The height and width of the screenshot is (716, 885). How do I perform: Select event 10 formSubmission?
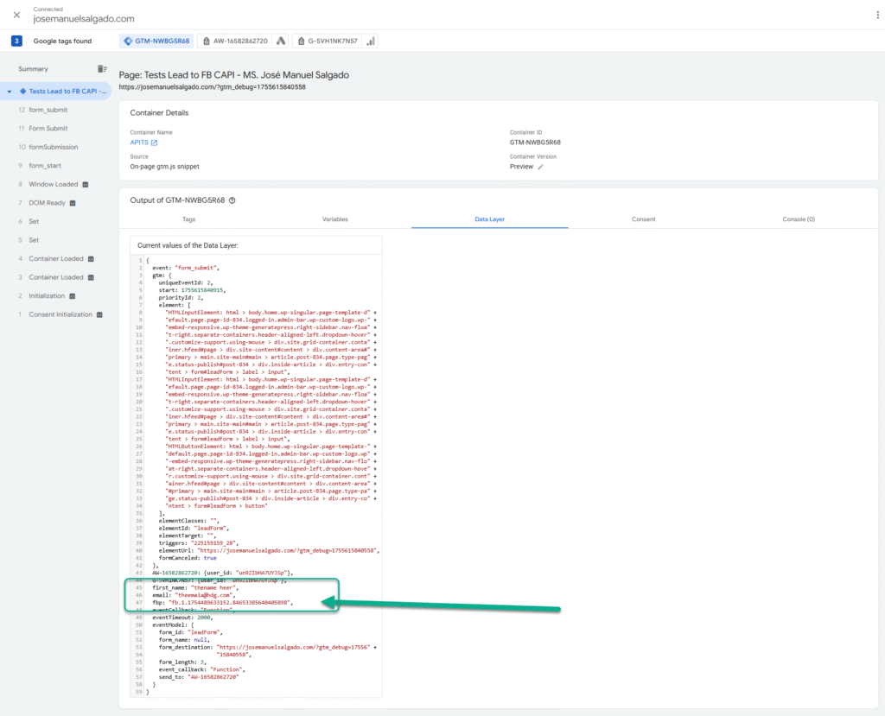tap(53, 147)
